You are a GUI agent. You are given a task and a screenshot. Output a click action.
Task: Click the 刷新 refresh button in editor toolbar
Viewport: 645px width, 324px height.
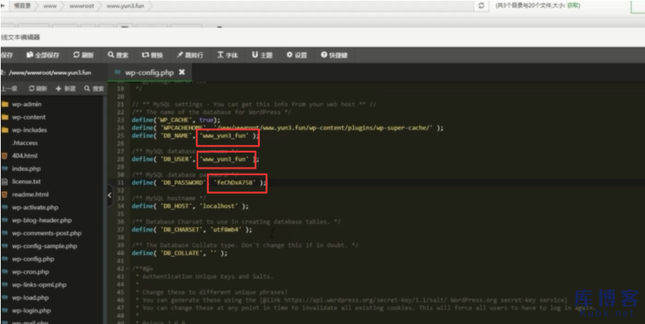point(84,55)
